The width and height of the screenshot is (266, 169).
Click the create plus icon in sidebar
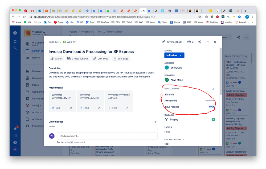coord(15,55)
